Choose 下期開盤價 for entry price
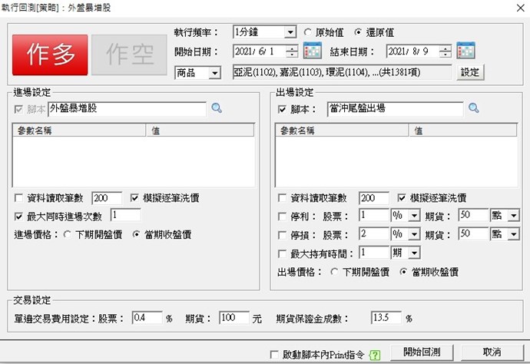The height and width of the screenshot is (364, 530). (x=68, y=234)
